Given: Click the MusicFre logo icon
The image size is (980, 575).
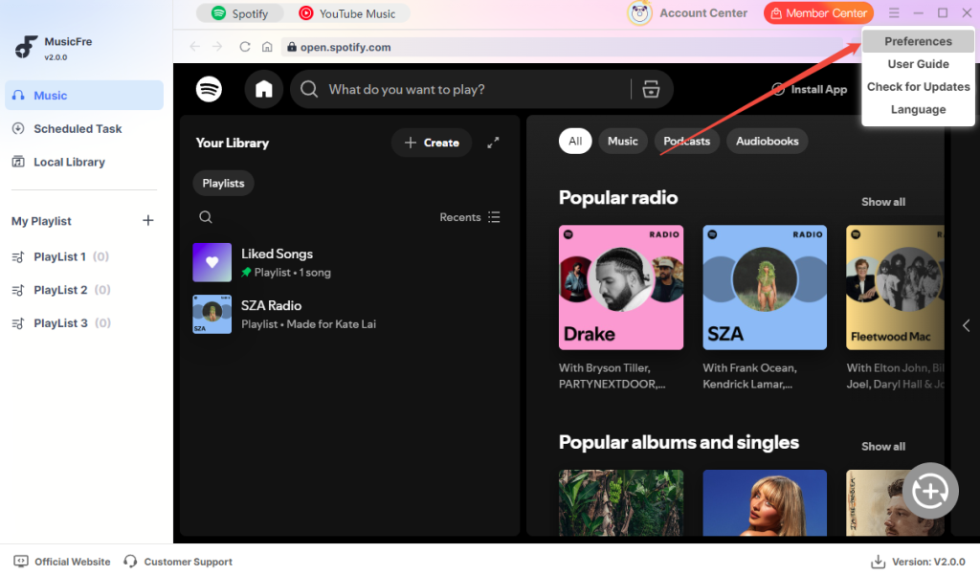Looking at the screenshot, I should (x=26, y=47).
